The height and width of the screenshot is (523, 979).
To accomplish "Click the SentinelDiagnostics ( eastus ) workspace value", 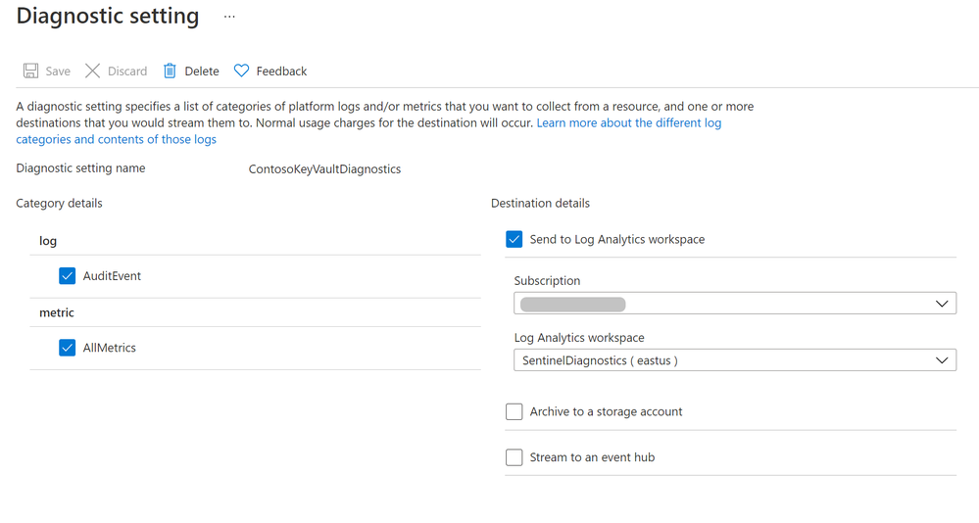I will click(x=600, y=360).
